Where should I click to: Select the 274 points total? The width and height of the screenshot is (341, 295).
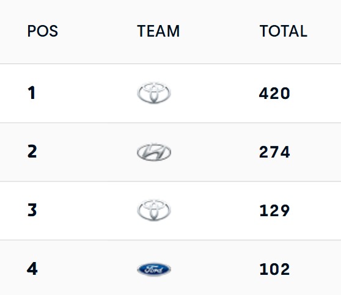point(274,152)
